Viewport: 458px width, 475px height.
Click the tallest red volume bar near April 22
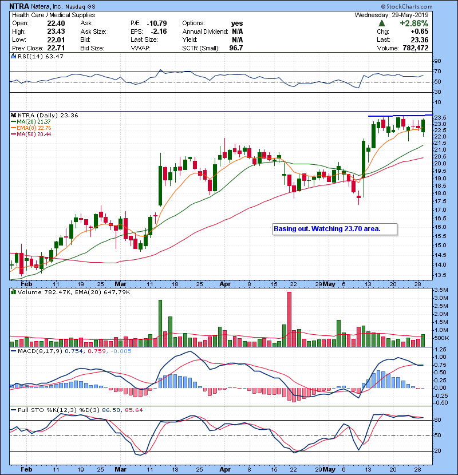(289, 319)
